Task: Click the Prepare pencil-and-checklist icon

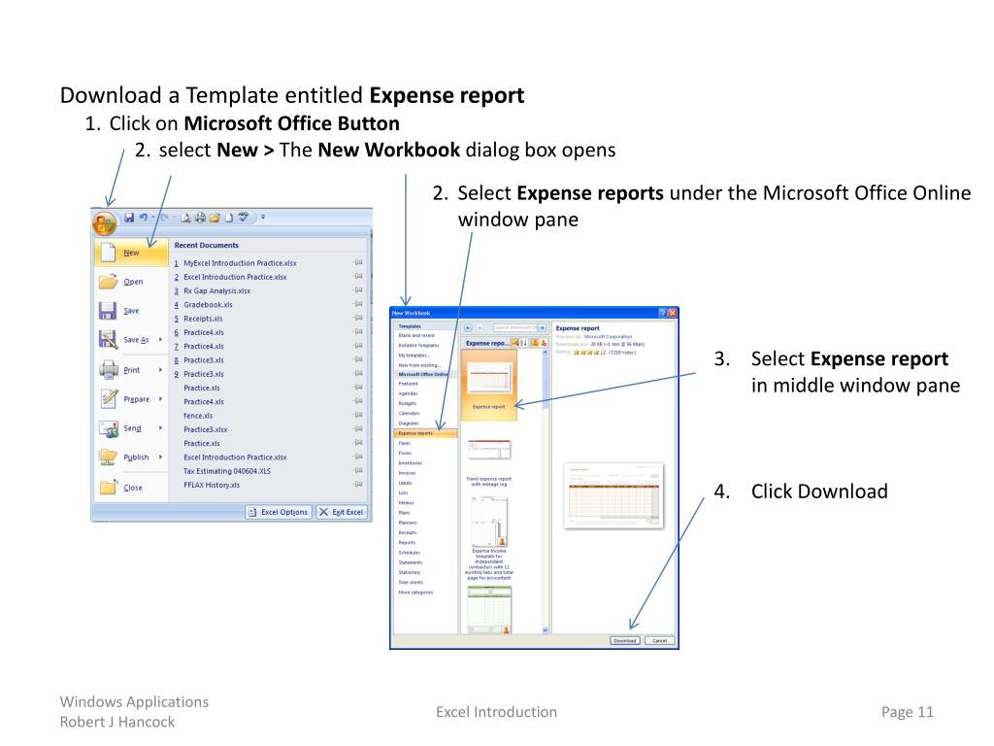Action: [x=109, y=398]
